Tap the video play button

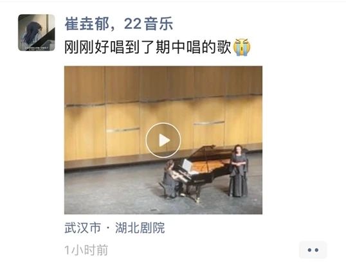163,140
